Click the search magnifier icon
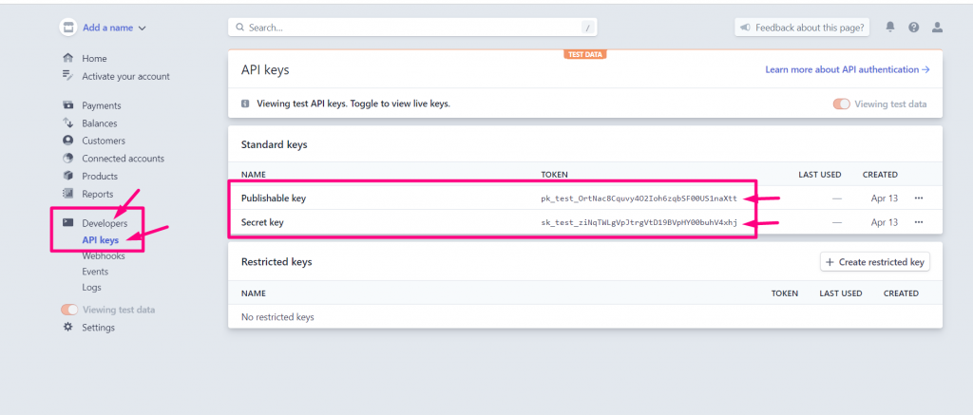This screenshot has height=415, width=973. [x=240, y=28]
